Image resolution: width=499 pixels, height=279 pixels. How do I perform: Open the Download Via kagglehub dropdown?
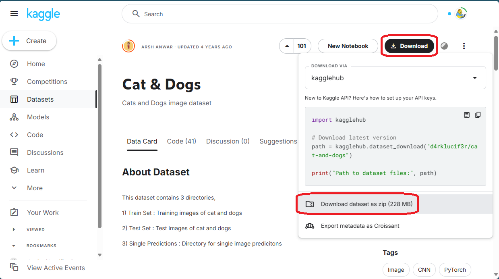point(395,78)
